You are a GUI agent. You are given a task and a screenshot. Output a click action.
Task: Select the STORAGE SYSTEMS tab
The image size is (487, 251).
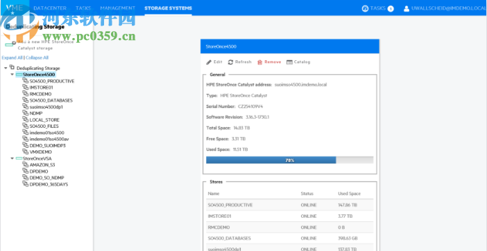[x=168, y=8]
